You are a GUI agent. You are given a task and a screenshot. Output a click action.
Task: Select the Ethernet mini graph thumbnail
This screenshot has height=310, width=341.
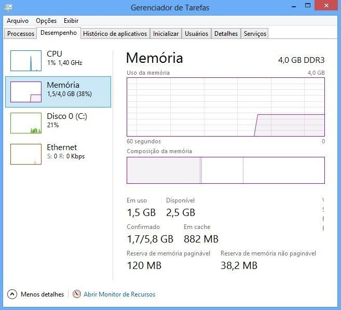(26, 154)
